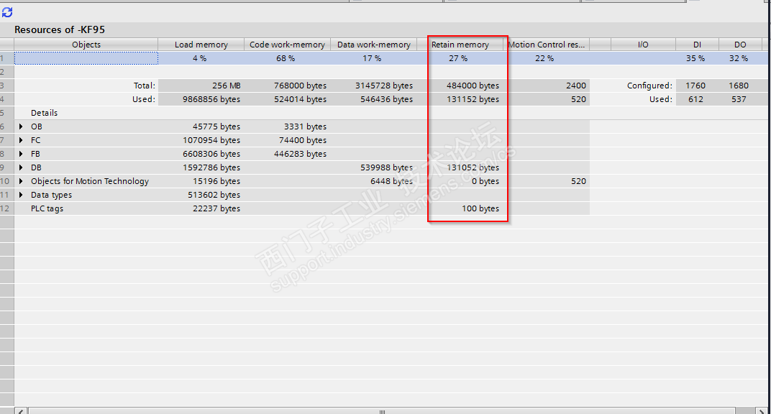
Task: Click the 1070954 bytes FC load cell
Action: (201, 140)
